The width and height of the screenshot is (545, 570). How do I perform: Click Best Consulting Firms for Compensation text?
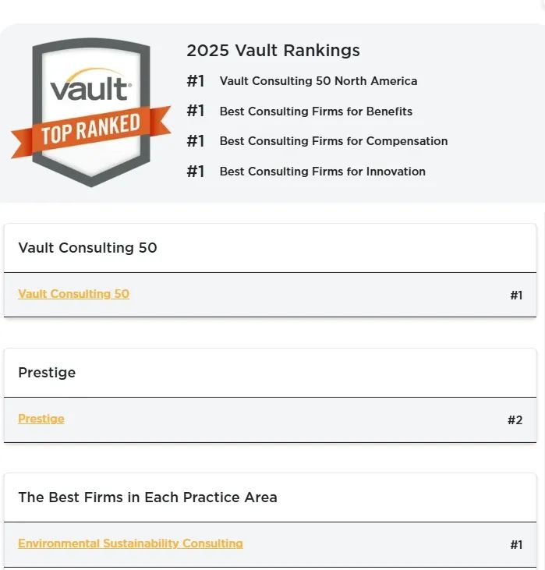(334, 141)
